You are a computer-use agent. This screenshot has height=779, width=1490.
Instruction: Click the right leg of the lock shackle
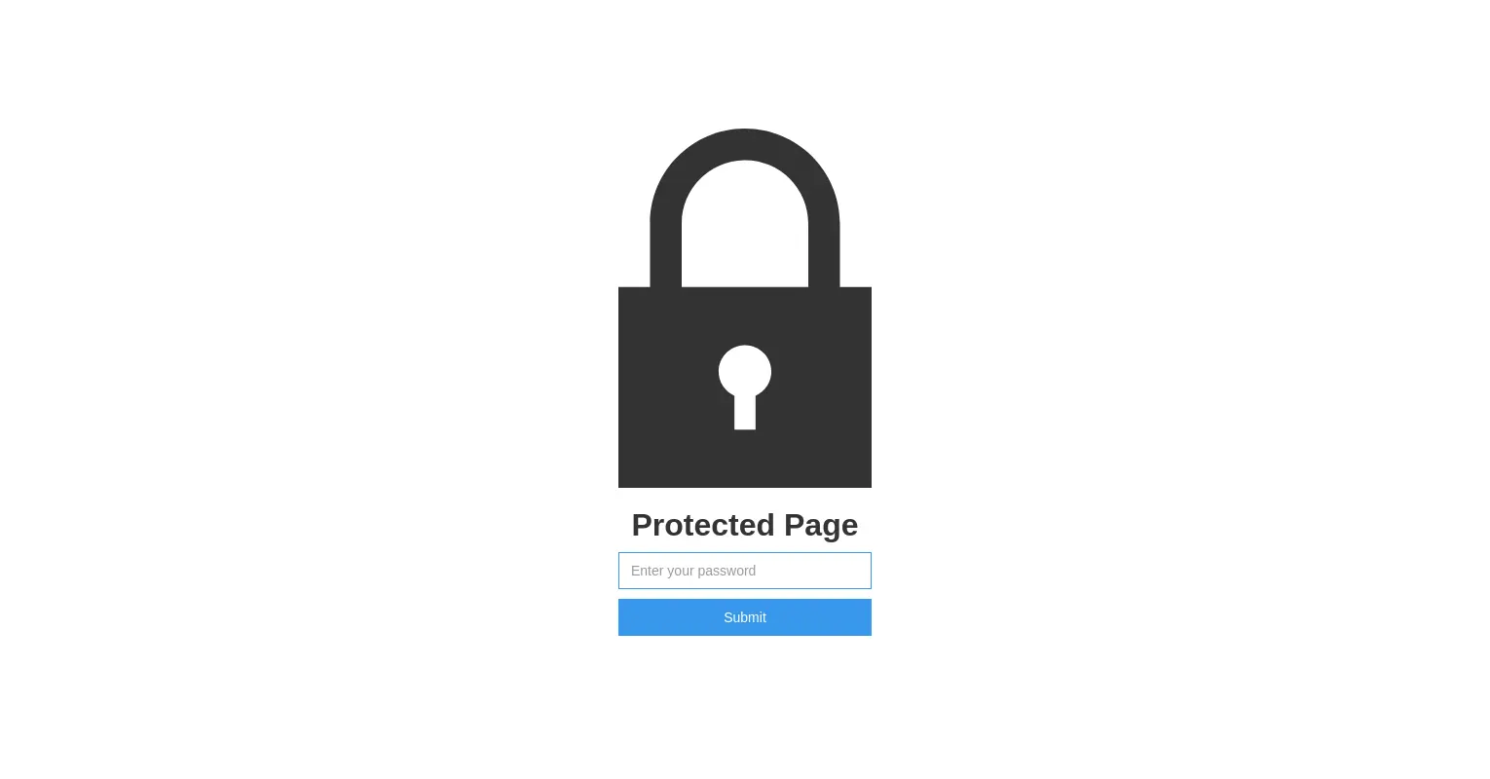click(x=824, y=253)
